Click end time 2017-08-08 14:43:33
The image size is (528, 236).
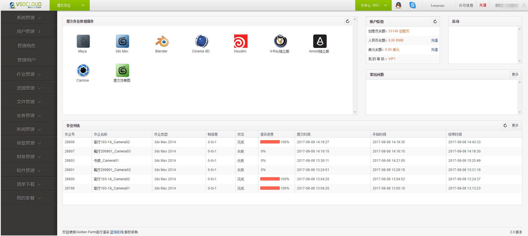click(464, 142)
